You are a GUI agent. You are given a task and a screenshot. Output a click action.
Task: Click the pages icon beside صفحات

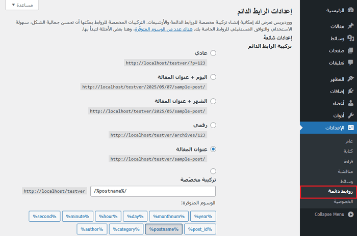tap(351, 50)
